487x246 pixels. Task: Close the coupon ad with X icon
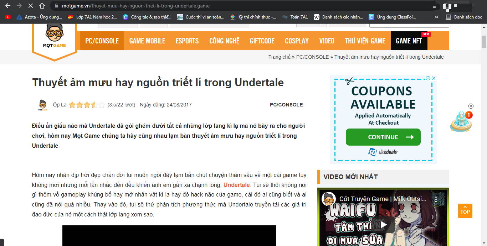(x=434, y=78)
